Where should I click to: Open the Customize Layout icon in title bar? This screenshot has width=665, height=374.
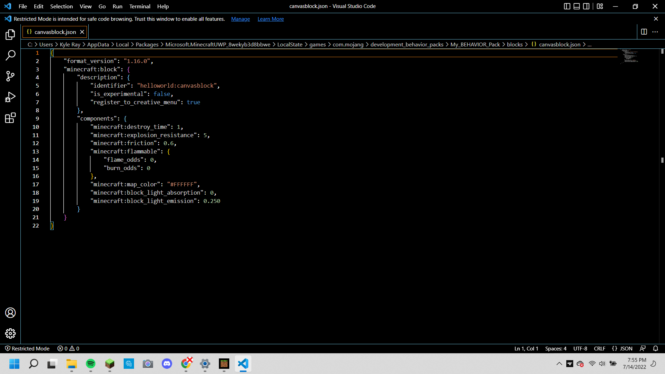(600, 6)
